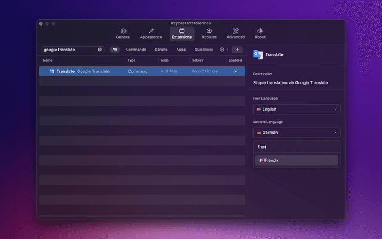Click the language search field with 'fren'
382x239 pixels.
tap(297, 146)
